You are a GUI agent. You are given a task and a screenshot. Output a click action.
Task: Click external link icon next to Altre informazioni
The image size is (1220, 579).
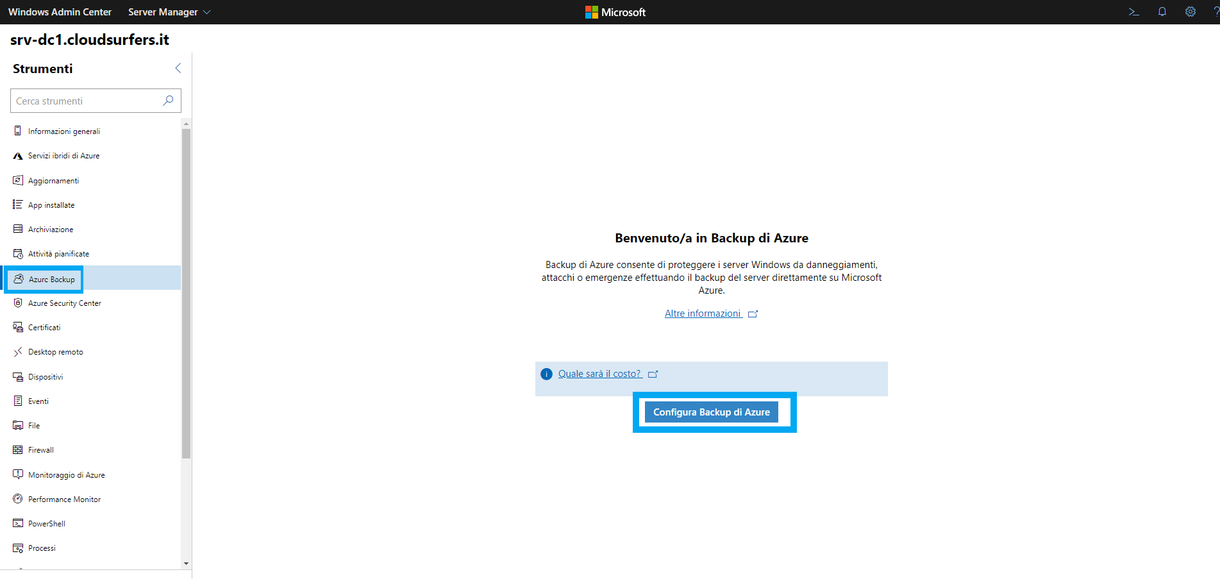pyautogui.click(x=753, y=314)
